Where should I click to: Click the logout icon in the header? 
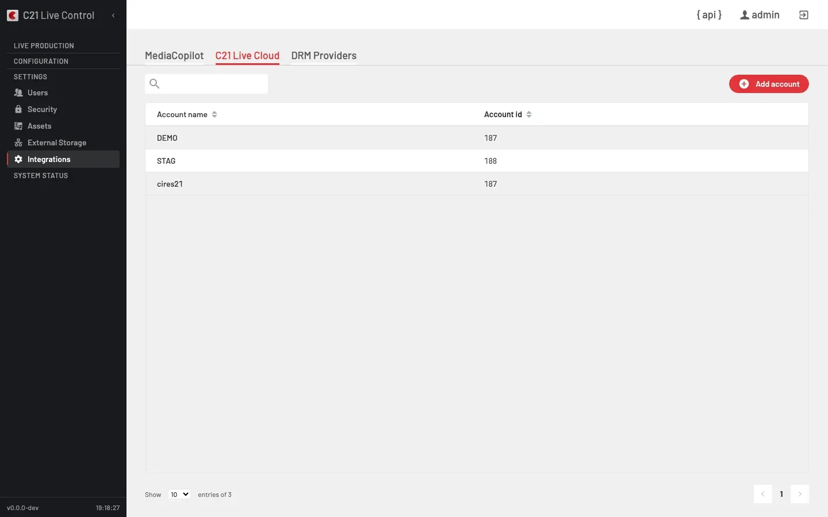[x=804, y=15]
